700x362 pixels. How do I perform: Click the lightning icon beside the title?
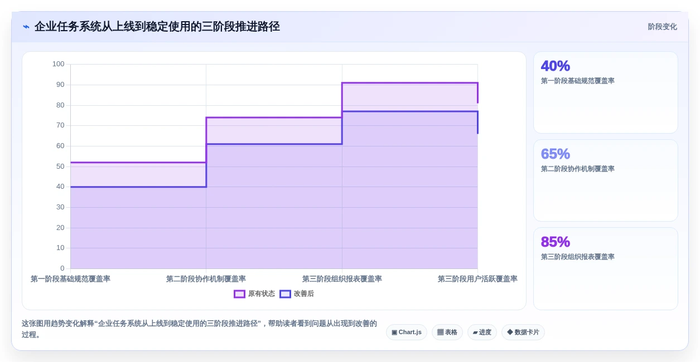click(26, 27)
